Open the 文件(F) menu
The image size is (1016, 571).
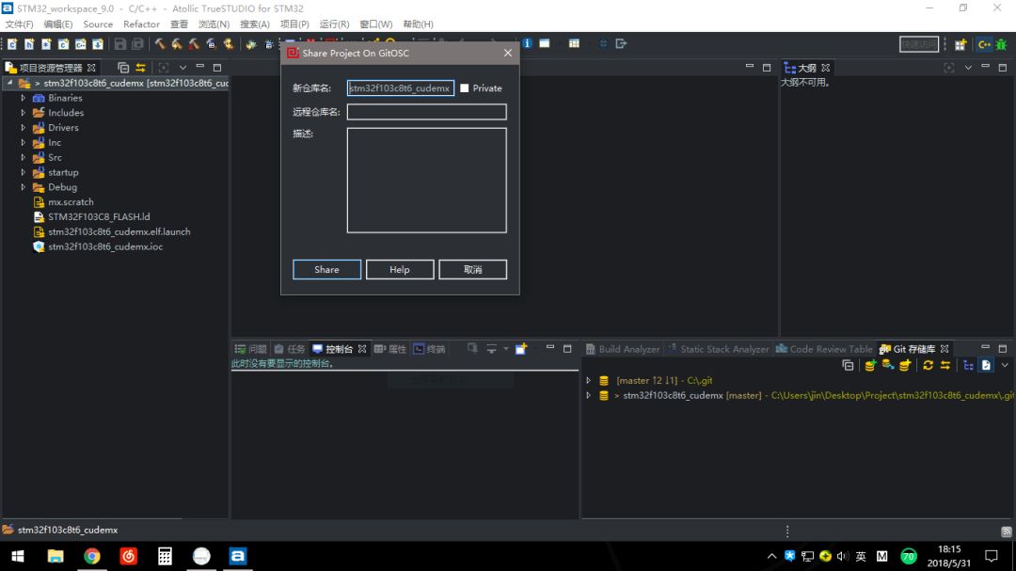pos(19,24)
